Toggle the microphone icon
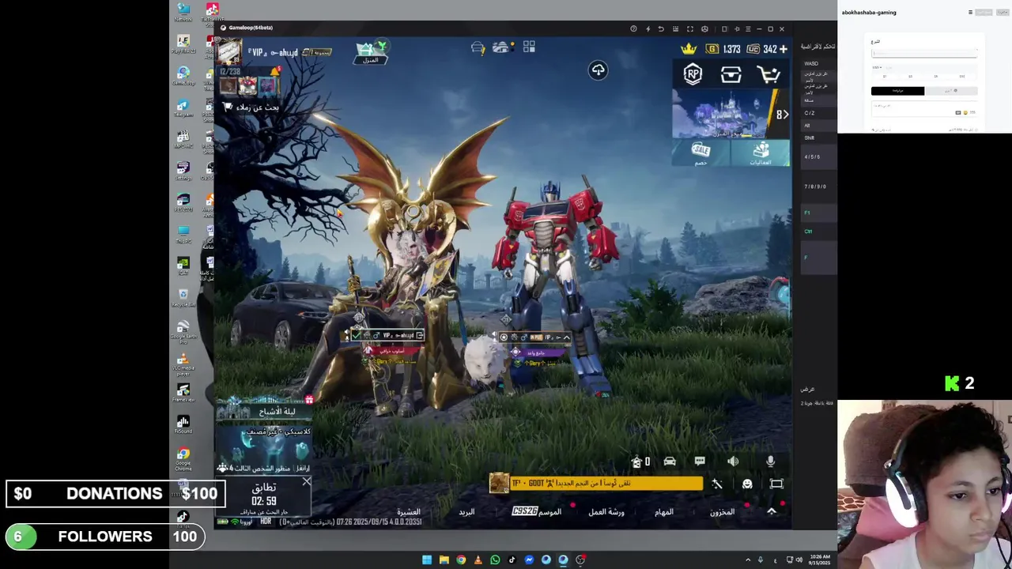Screen dimensions: 1012x569 pos(771,462)
